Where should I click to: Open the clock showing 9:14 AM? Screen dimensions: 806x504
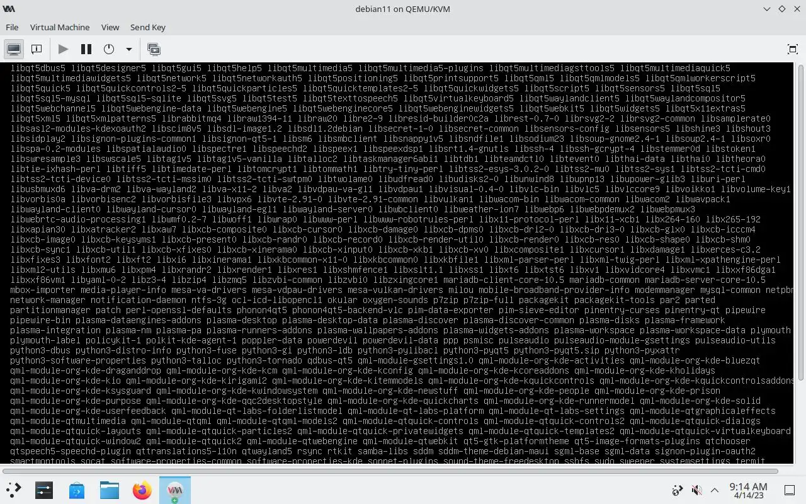click(748, 490)
